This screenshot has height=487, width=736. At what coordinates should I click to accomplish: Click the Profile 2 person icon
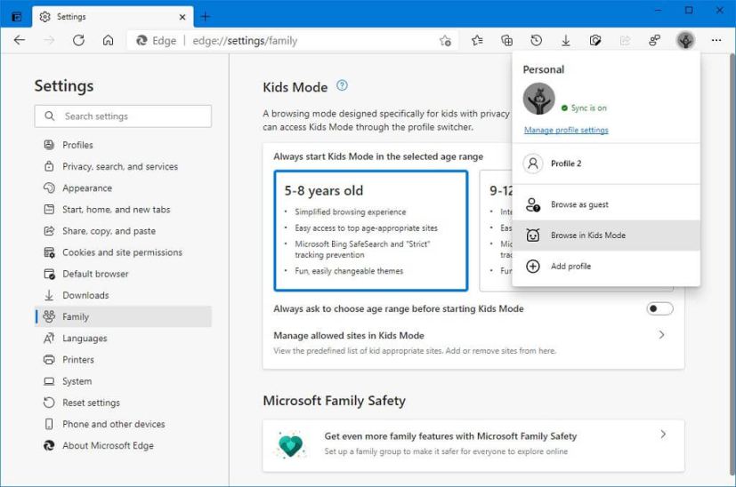coord(533,164)
